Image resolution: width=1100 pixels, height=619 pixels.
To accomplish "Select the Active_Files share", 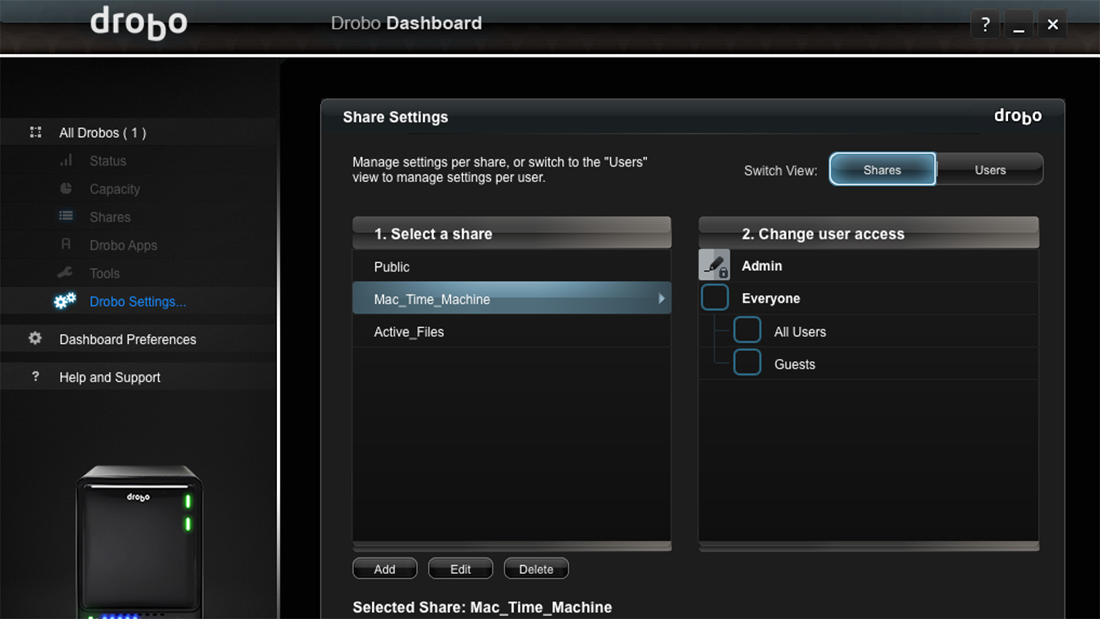I will (512, 331).
